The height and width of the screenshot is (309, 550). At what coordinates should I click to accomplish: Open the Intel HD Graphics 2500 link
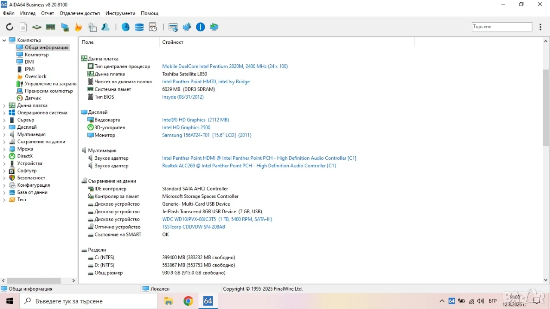186,127
